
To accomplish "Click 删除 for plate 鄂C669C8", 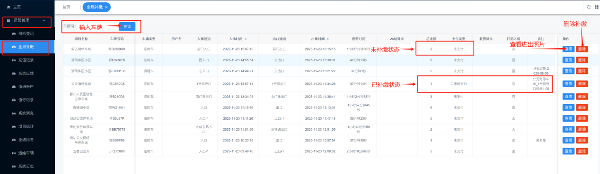I will click(x=582, y=83).
